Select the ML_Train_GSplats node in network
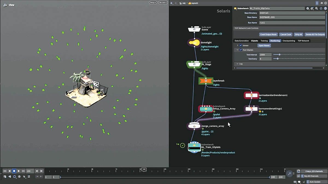Viewport: 328px width, 184px height. pyautogui.click(x=194, y=147)
